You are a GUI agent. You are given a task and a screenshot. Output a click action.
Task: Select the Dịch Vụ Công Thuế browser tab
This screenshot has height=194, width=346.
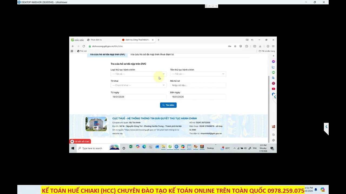click(137, 40)
